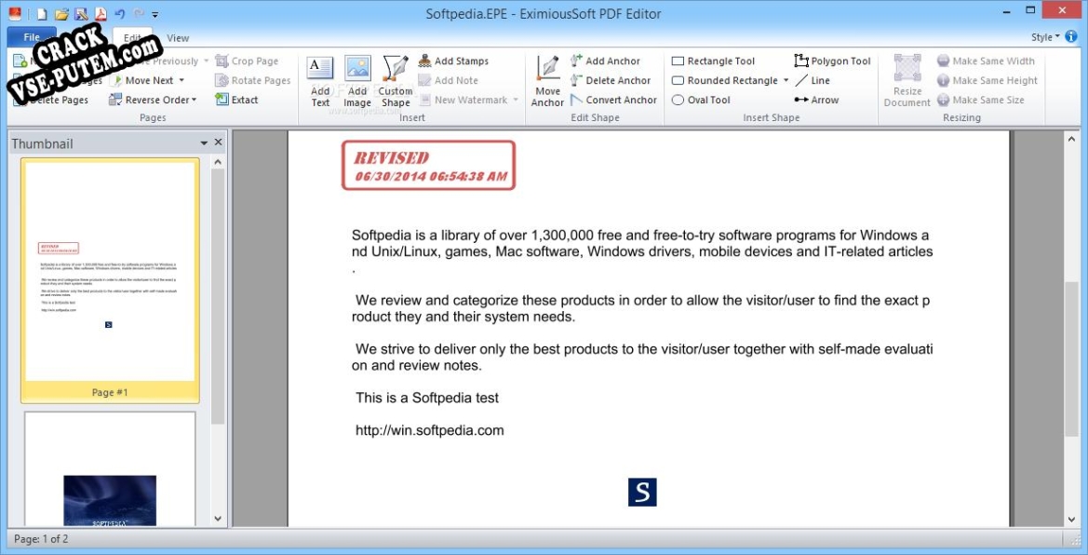
Task: Open the Thumbnail panel options arrow
Action: click(x=204, y=143)
